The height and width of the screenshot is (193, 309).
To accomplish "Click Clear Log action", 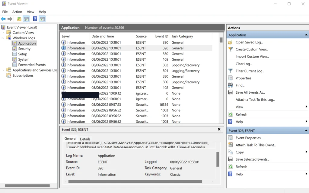I will coord(244,64).
